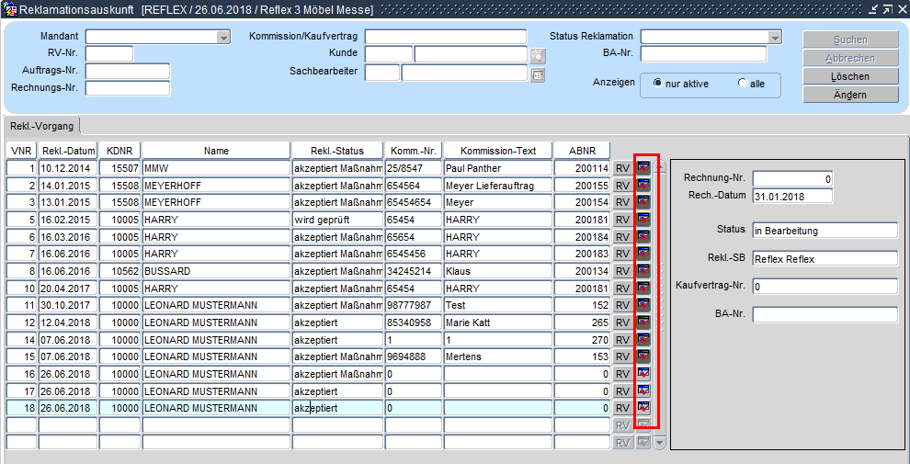Open document icon in BUSSARD row
The width and height of the screenshot is (910, 464).
coord(643,271)
